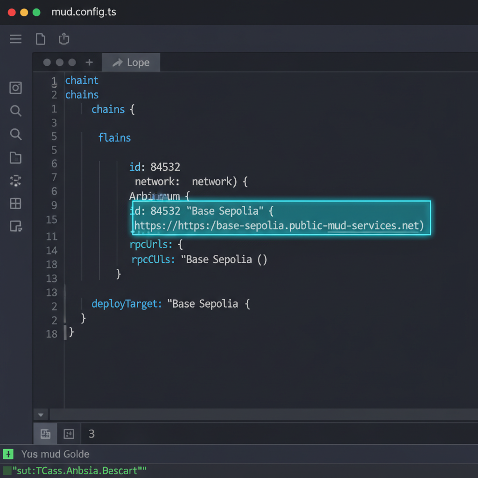The width and height of the screenshot is (478, 478).
Task: Select the first search icon in the sidebar
Action: pyautogui.click(x=15, y=111)
